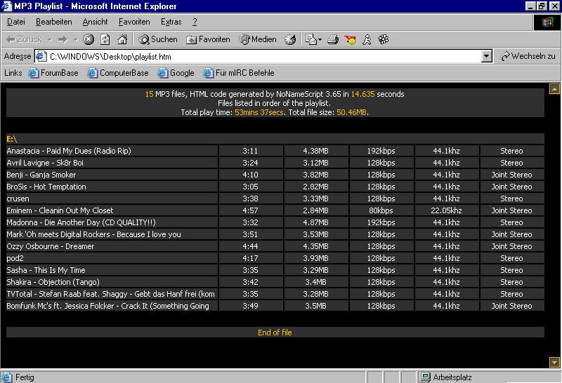Click the E:\ folder heading
Viewport: 562px width, 383px height.
11,139
